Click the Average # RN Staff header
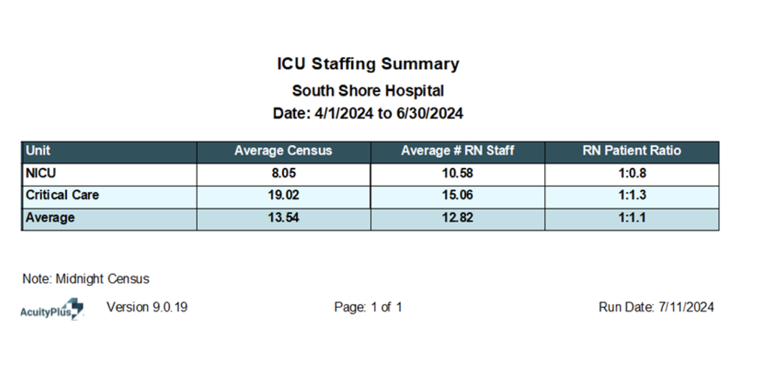The image size is (781, 374). pyautogui.click(x=457, y=151)
